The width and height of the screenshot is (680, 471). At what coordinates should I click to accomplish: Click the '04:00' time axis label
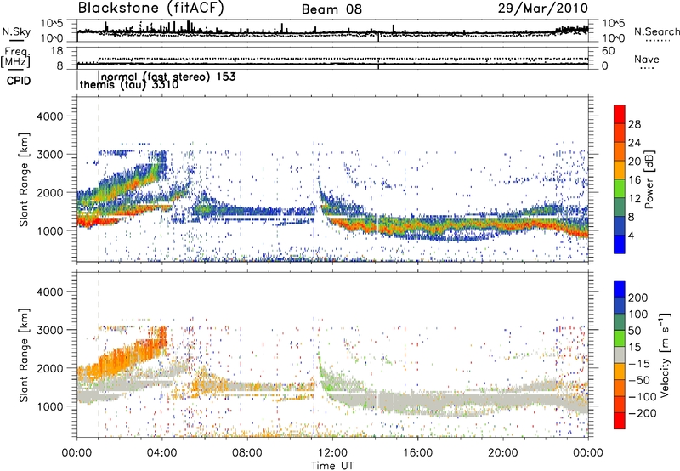(x=161, y=453)
